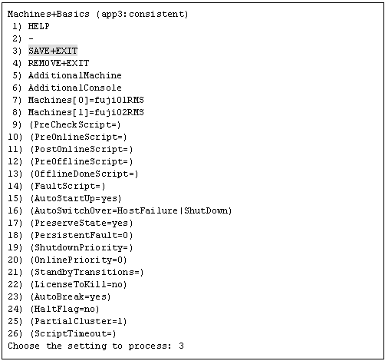385x361 pixels.
Task: Pick the AdditionalConsole option
Action: click(75, 88)
